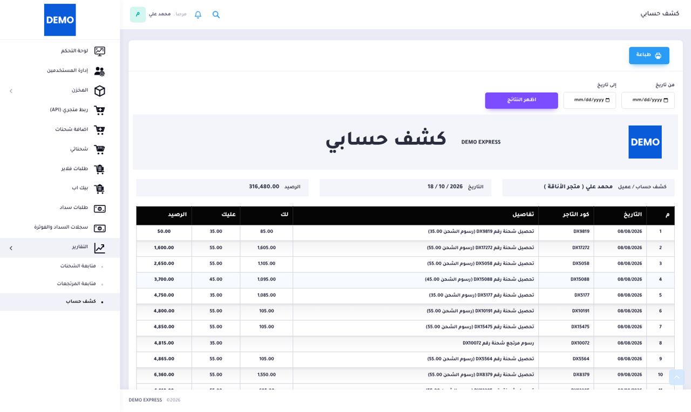The image size is (691, 412).
Task: Click the user avatar badge in header
Action: coord(138,15)
